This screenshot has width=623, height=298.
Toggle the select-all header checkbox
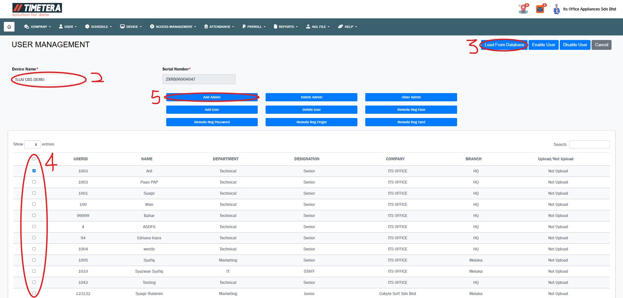tap(34, 159)
